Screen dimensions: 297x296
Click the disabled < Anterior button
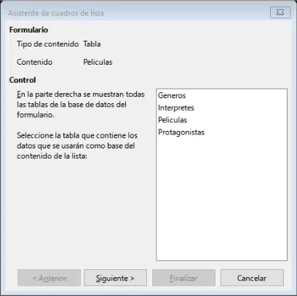pos(49,278)
